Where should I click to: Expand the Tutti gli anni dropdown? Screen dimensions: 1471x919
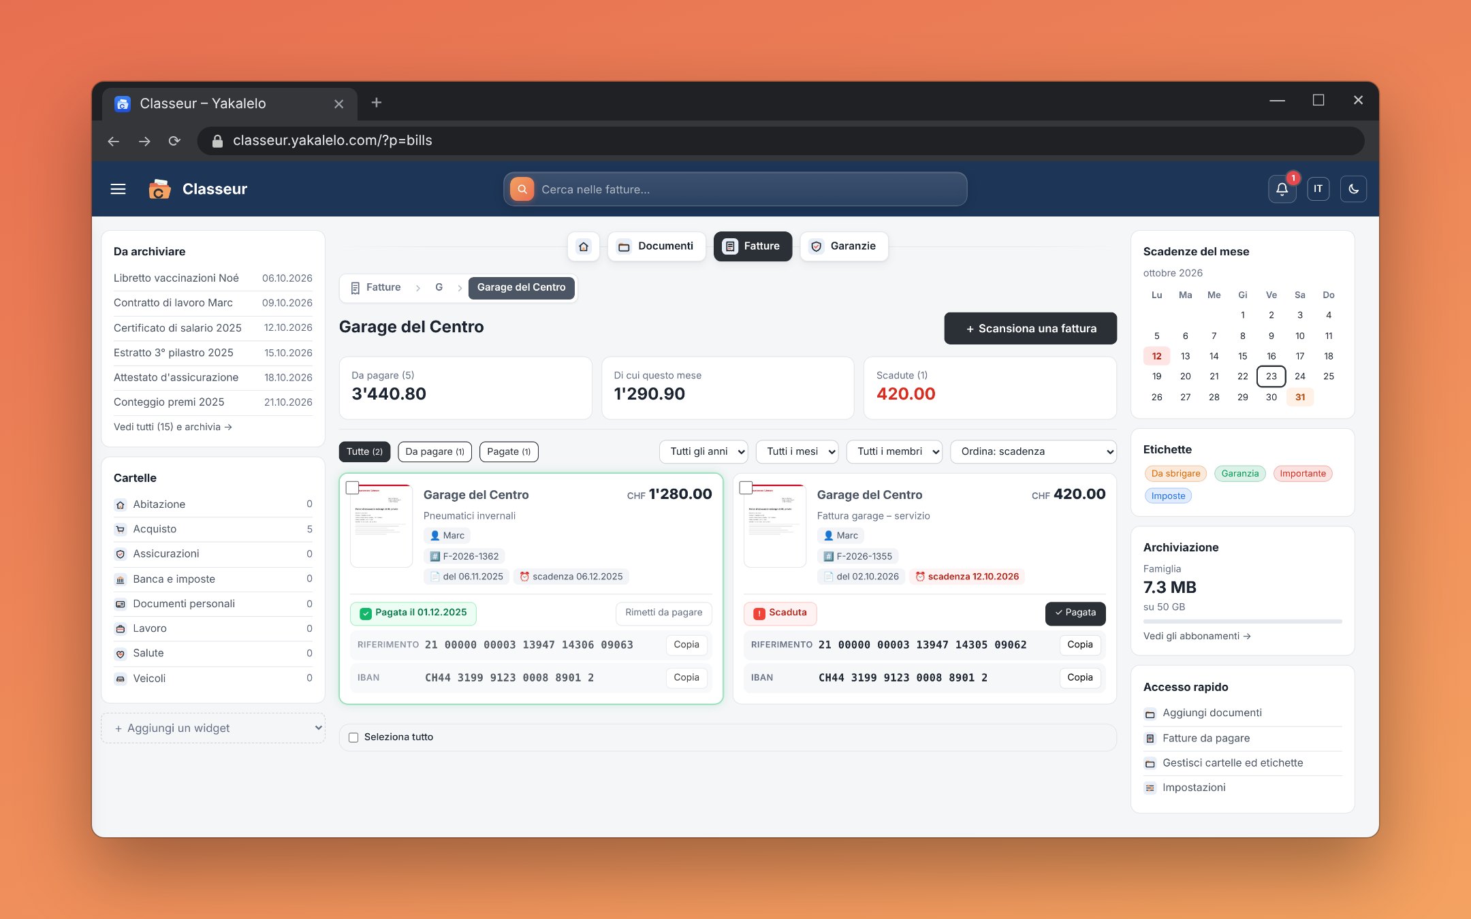703,451
